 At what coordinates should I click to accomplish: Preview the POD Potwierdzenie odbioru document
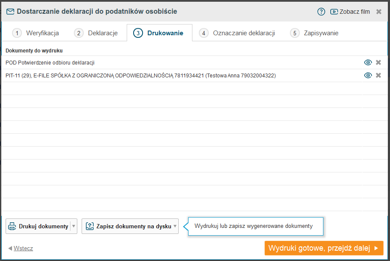pyautogui.click(x=368, y=63)
